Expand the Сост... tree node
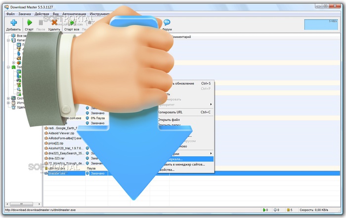The image size is (346, 218). pos(8,98)
